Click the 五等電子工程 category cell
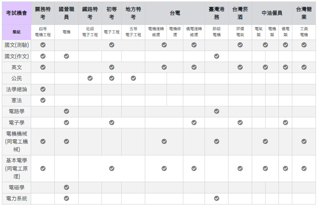This screenshot has width=319, height=206. [133, 32]
